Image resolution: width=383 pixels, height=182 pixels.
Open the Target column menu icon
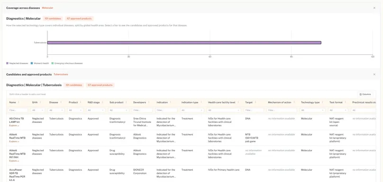click(255, 102)
